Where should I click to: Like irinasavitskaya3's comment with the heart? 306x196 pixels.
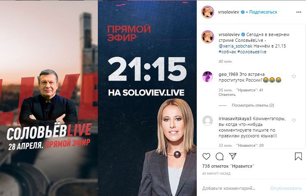click(294, 120)
